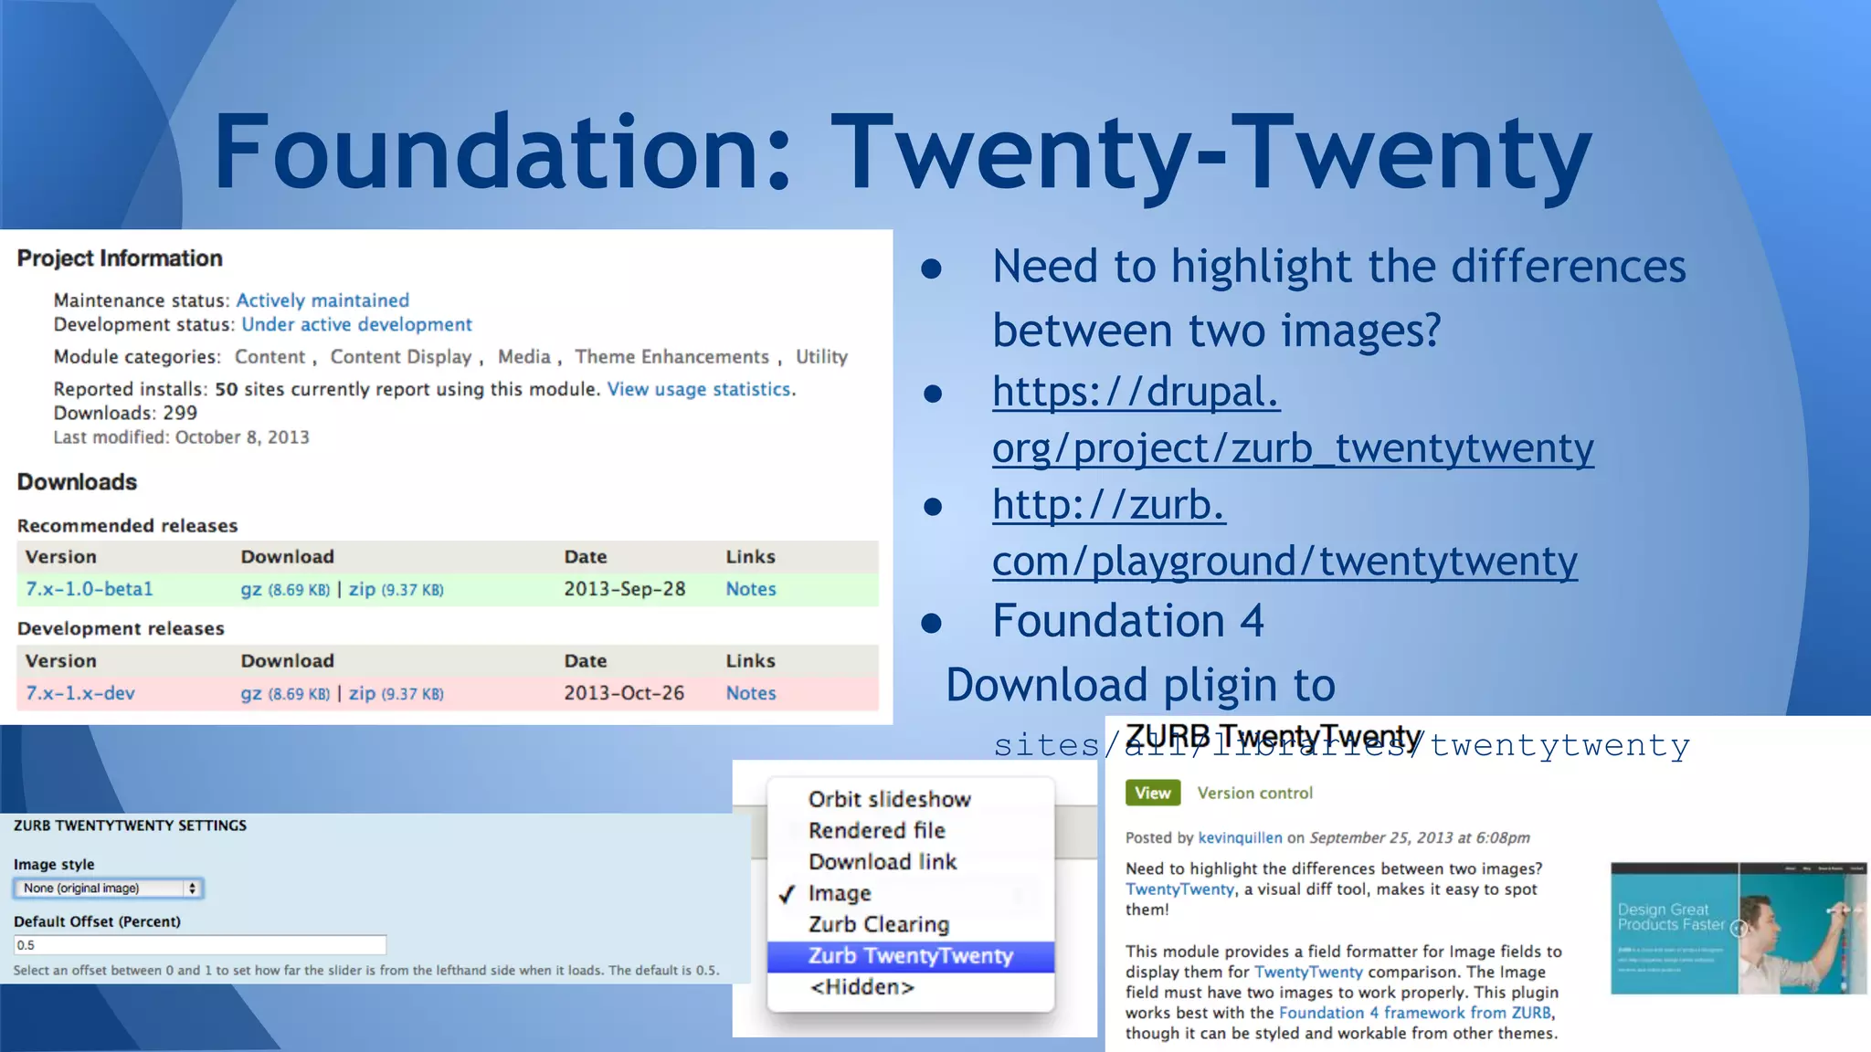Open the Actively maintained status link

point(322,300)
